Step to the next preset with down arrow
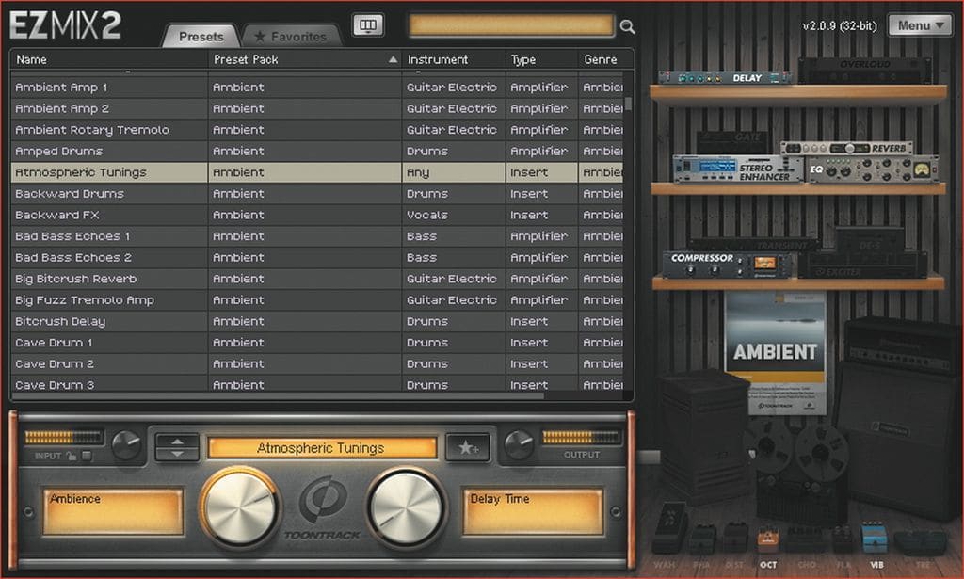This screenshot has height=579, width=964. click(177, 454)
